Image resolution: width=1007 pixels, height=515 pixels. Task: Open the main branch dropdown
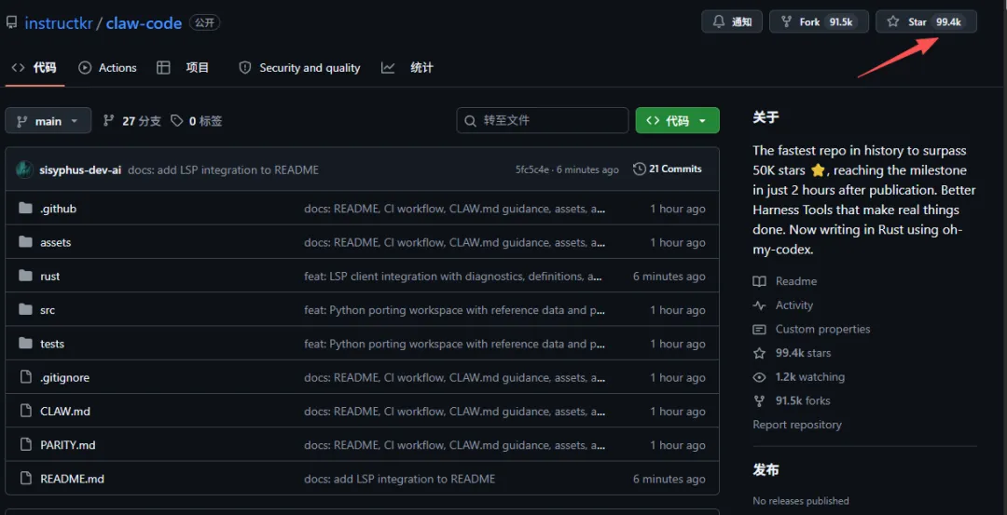48,121
